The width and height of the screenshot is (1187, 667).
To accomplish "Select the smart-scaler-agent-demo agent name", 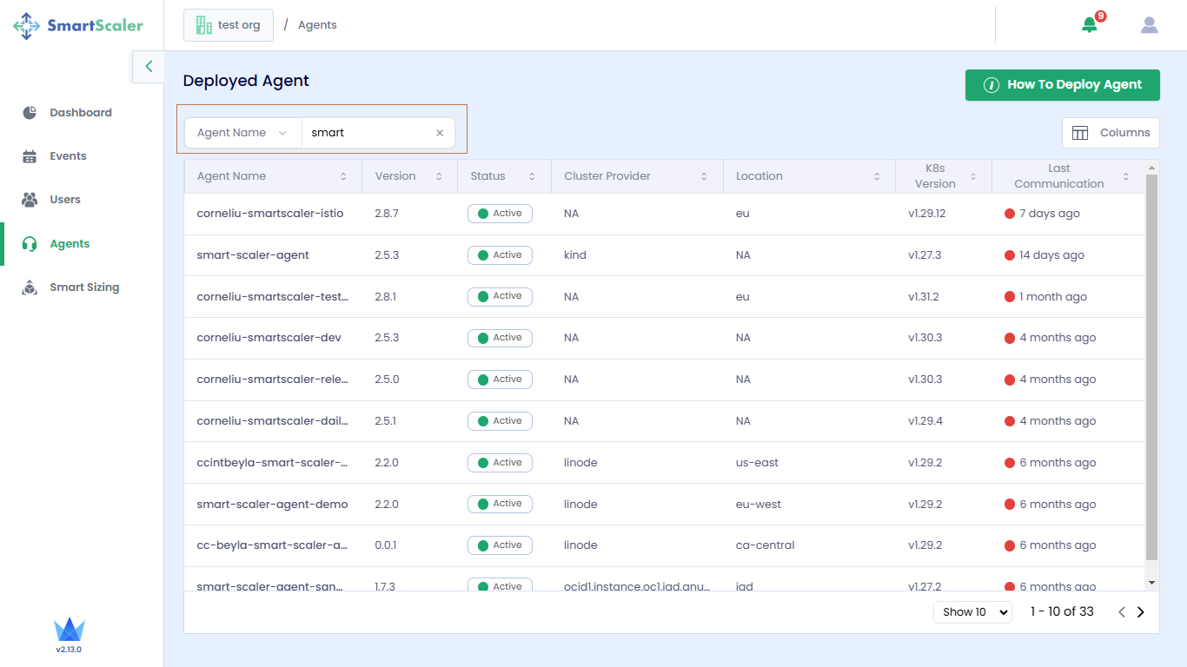I will (x=273, y=505).
